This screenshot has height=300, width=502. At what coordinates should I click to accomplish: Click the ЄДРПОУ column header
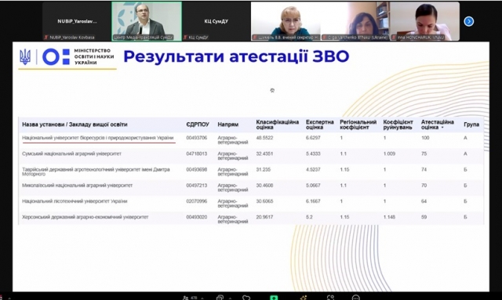[198, 125]
